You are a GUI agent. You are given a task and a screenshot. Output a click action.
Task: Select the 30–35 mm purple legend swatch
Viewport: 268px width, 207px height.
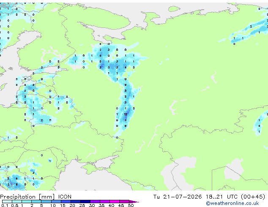95,202
